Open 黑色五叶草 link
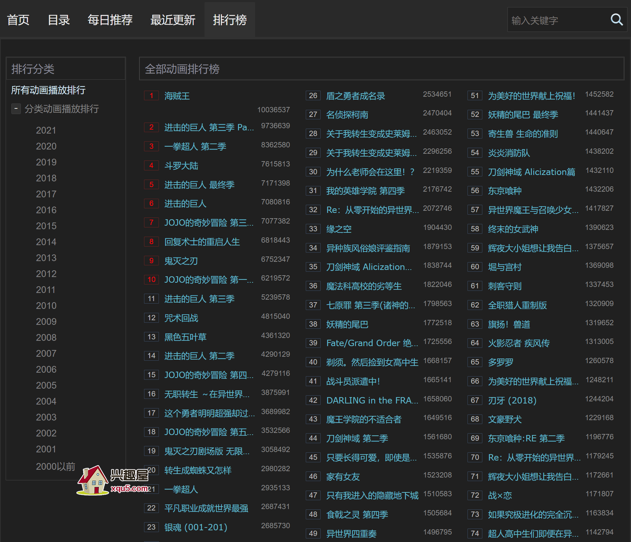The height and width of the screenshot is (542, 631). point(185,337)
